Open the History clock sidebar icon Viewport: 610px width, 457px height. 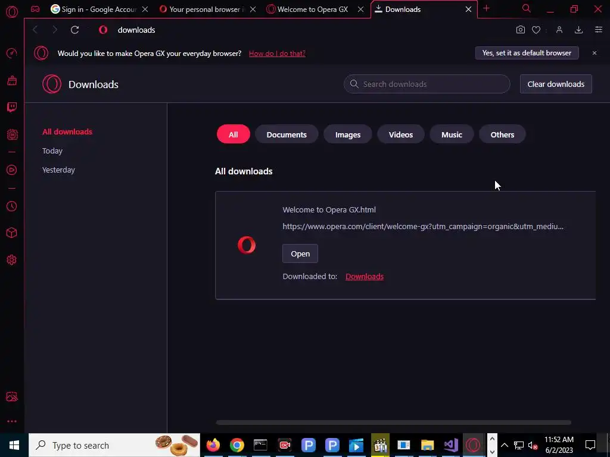click(12, 206)
